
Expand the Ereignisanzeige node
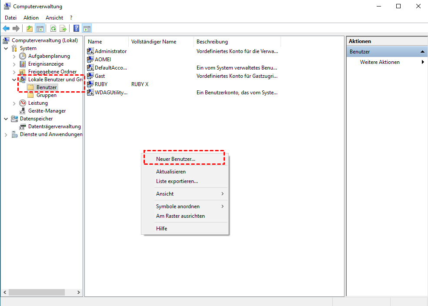pos(14,64)
